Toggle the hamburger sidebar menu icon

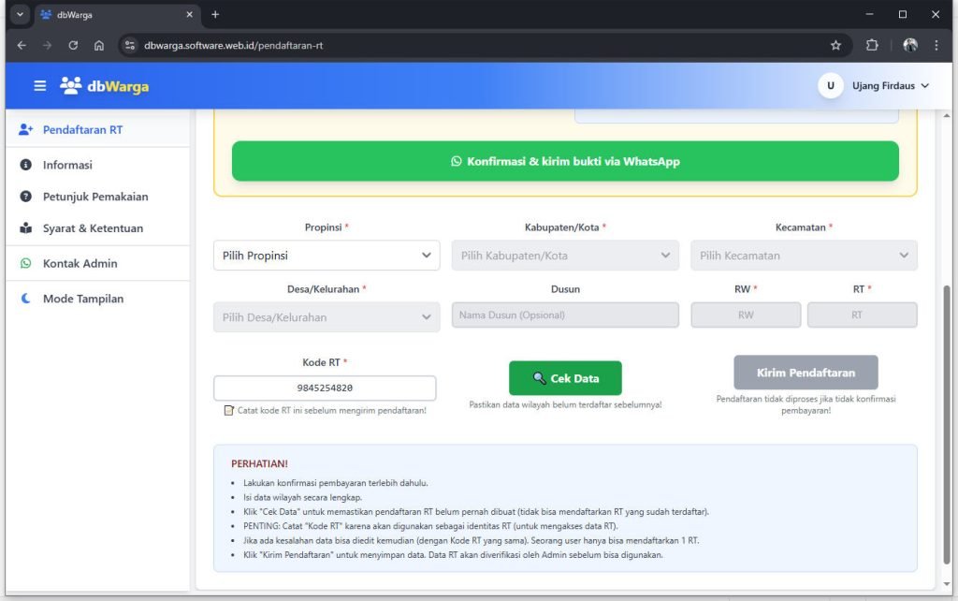coord(39,86)
